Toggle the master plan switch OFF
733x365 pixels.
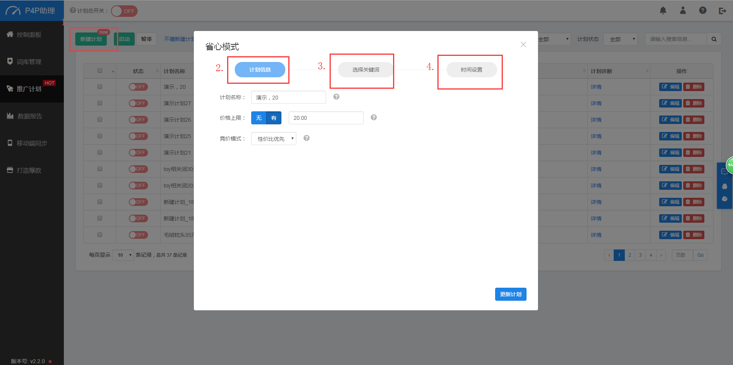[124, 11]
